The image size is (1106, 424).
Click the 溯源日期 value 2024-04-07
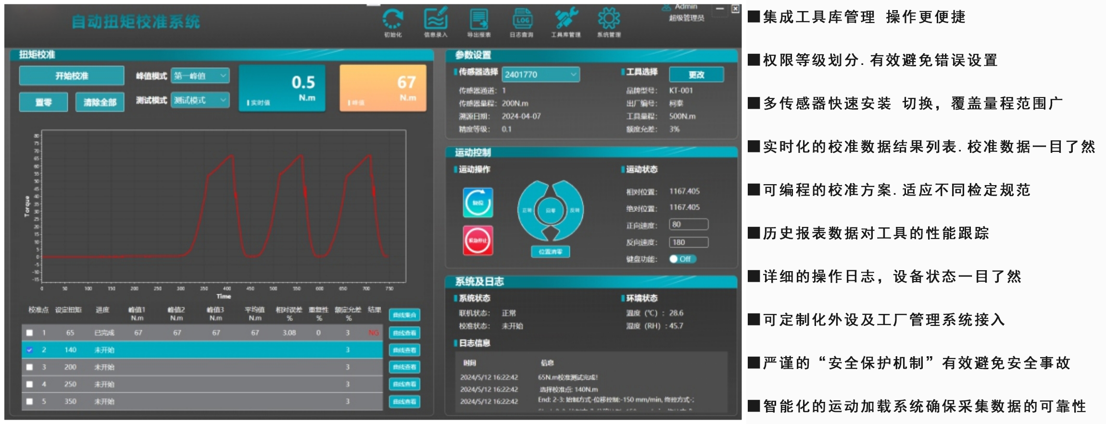click(x=521, y=116)
